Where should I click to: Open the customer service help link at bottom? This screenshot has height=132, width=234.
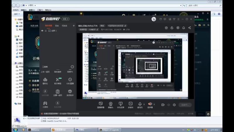[60, 114]
